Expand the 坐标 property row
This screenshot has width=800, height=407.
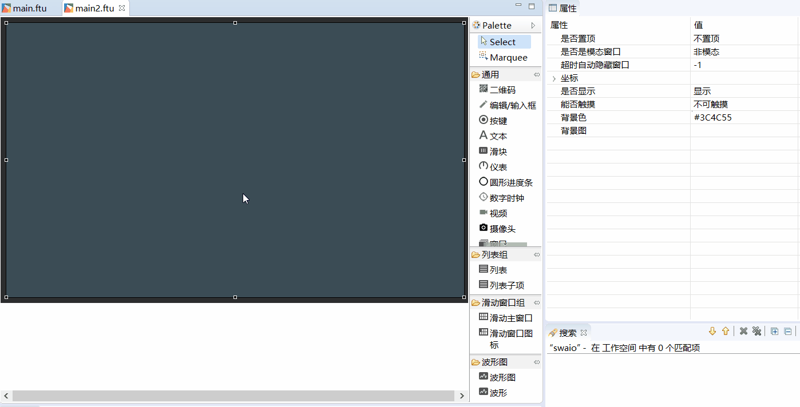(554, 78)
